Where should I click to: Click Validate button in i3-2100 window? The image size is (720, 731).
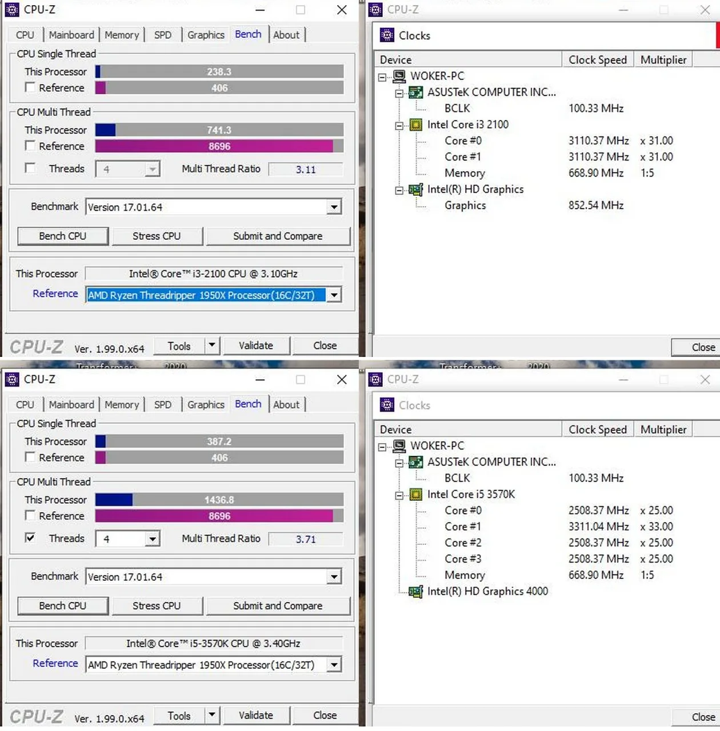point(256,346)
